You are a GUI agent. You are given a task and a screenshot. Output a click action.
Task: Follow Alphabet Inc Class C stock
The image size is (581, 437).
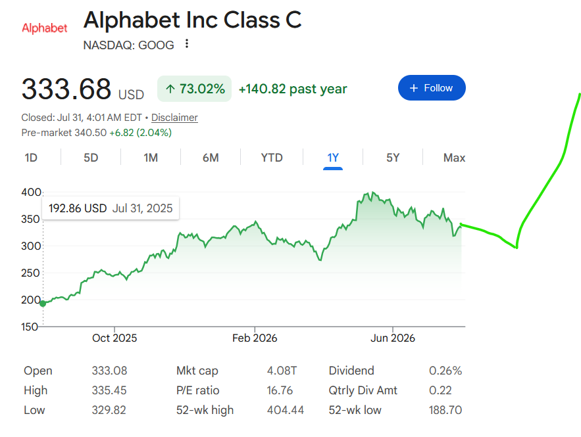coord(432,87)
